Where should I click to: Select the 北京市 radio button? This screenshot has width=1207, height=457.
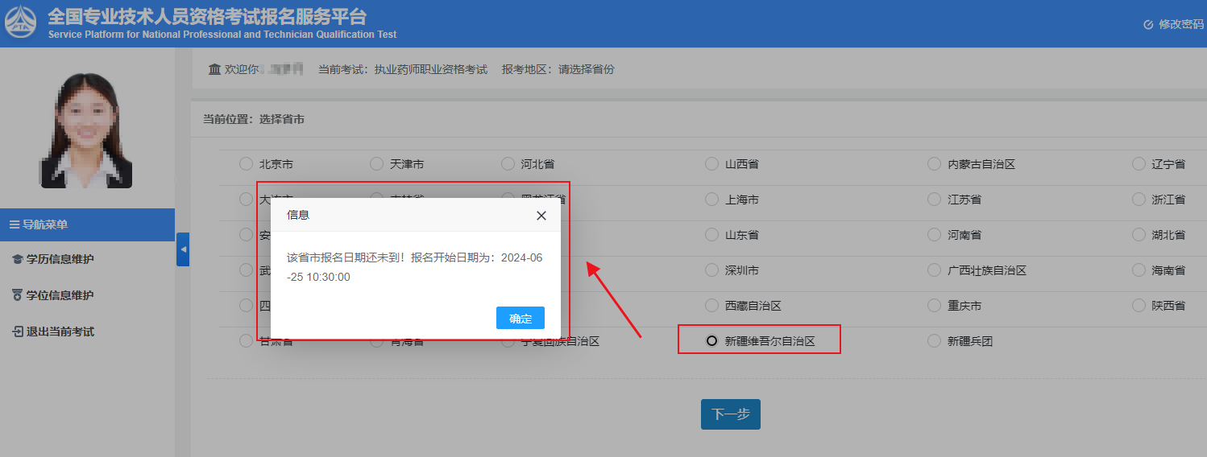pos(246,164)
